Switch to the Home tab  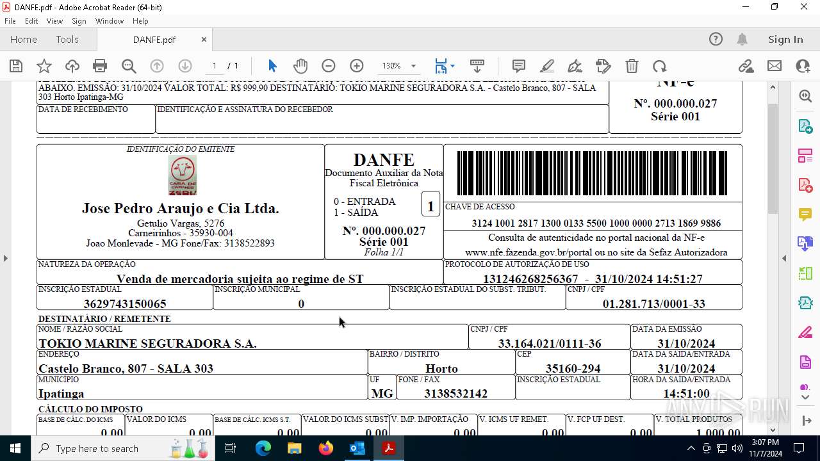pyautogui.click(x=24, y=40)
